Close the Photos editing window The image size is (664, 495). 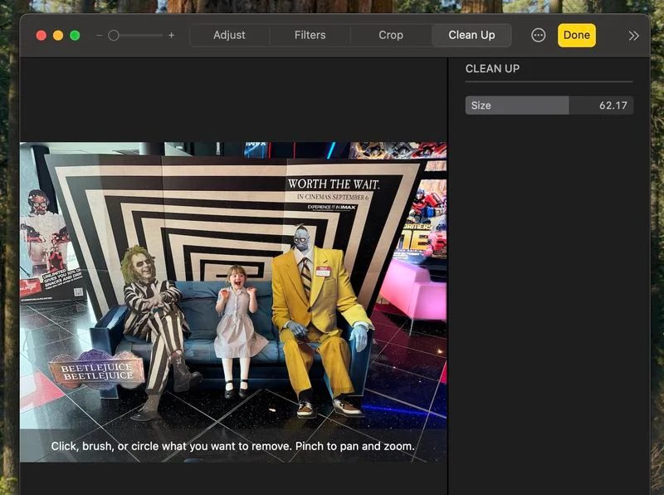point(41,36)
